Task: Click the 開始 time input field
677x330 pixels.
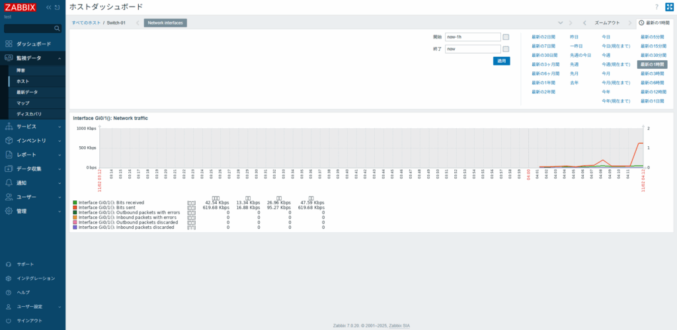Action: click(473, 37)
